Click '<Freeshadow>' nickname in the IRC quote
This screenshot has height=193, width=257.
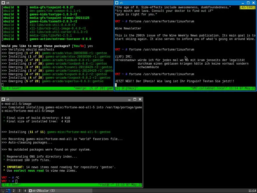click(x=125, y=60)
